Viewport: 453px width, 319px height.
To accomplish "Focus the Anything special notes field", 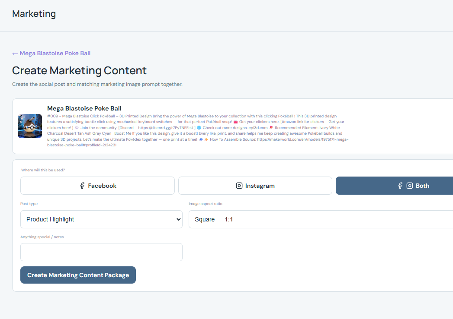I will pyautogui.click(x=101, y=252).
